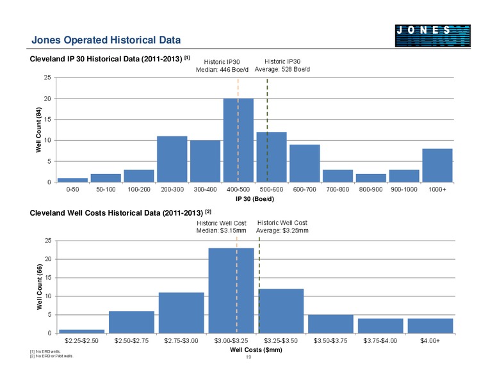Click the 'Well Count (84)' axis title
Viewport: 497px width, 384px height.
[x=38, y=130]
